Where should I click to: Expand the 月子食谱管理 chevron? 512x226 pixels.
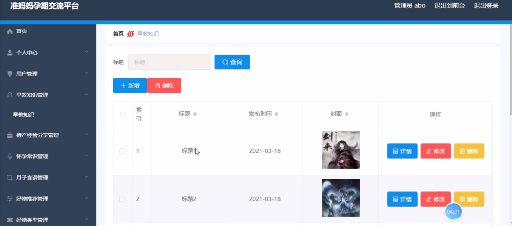point(86,177)
